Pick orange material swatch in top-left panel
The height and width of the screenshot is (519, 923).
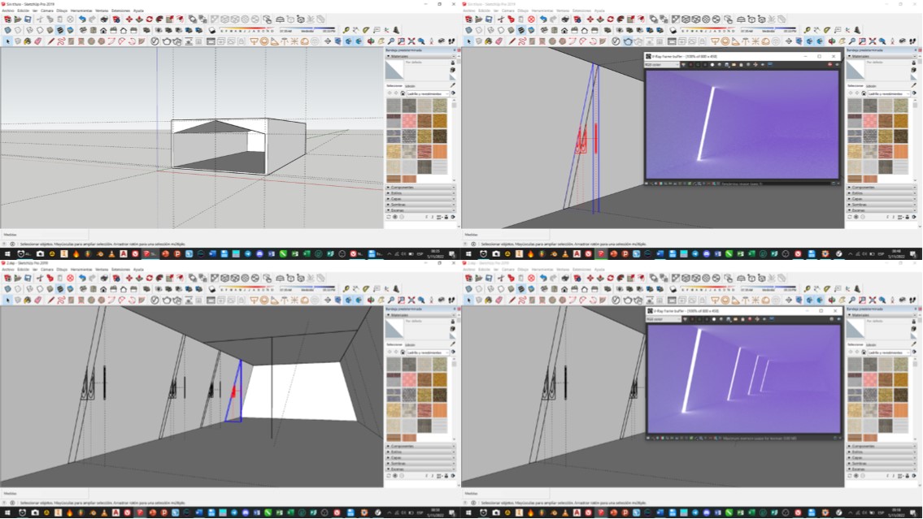[439, 152]
